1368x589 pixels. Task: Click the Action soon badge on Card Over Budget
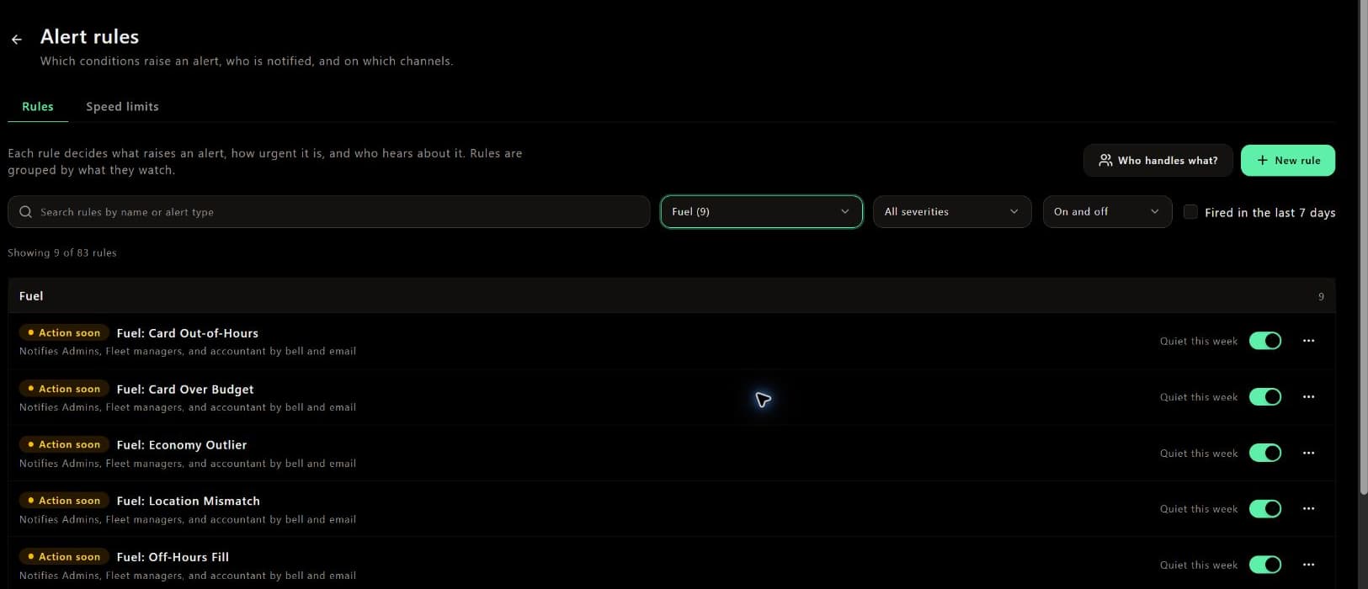pyautogui.click(x=64, y=389)
